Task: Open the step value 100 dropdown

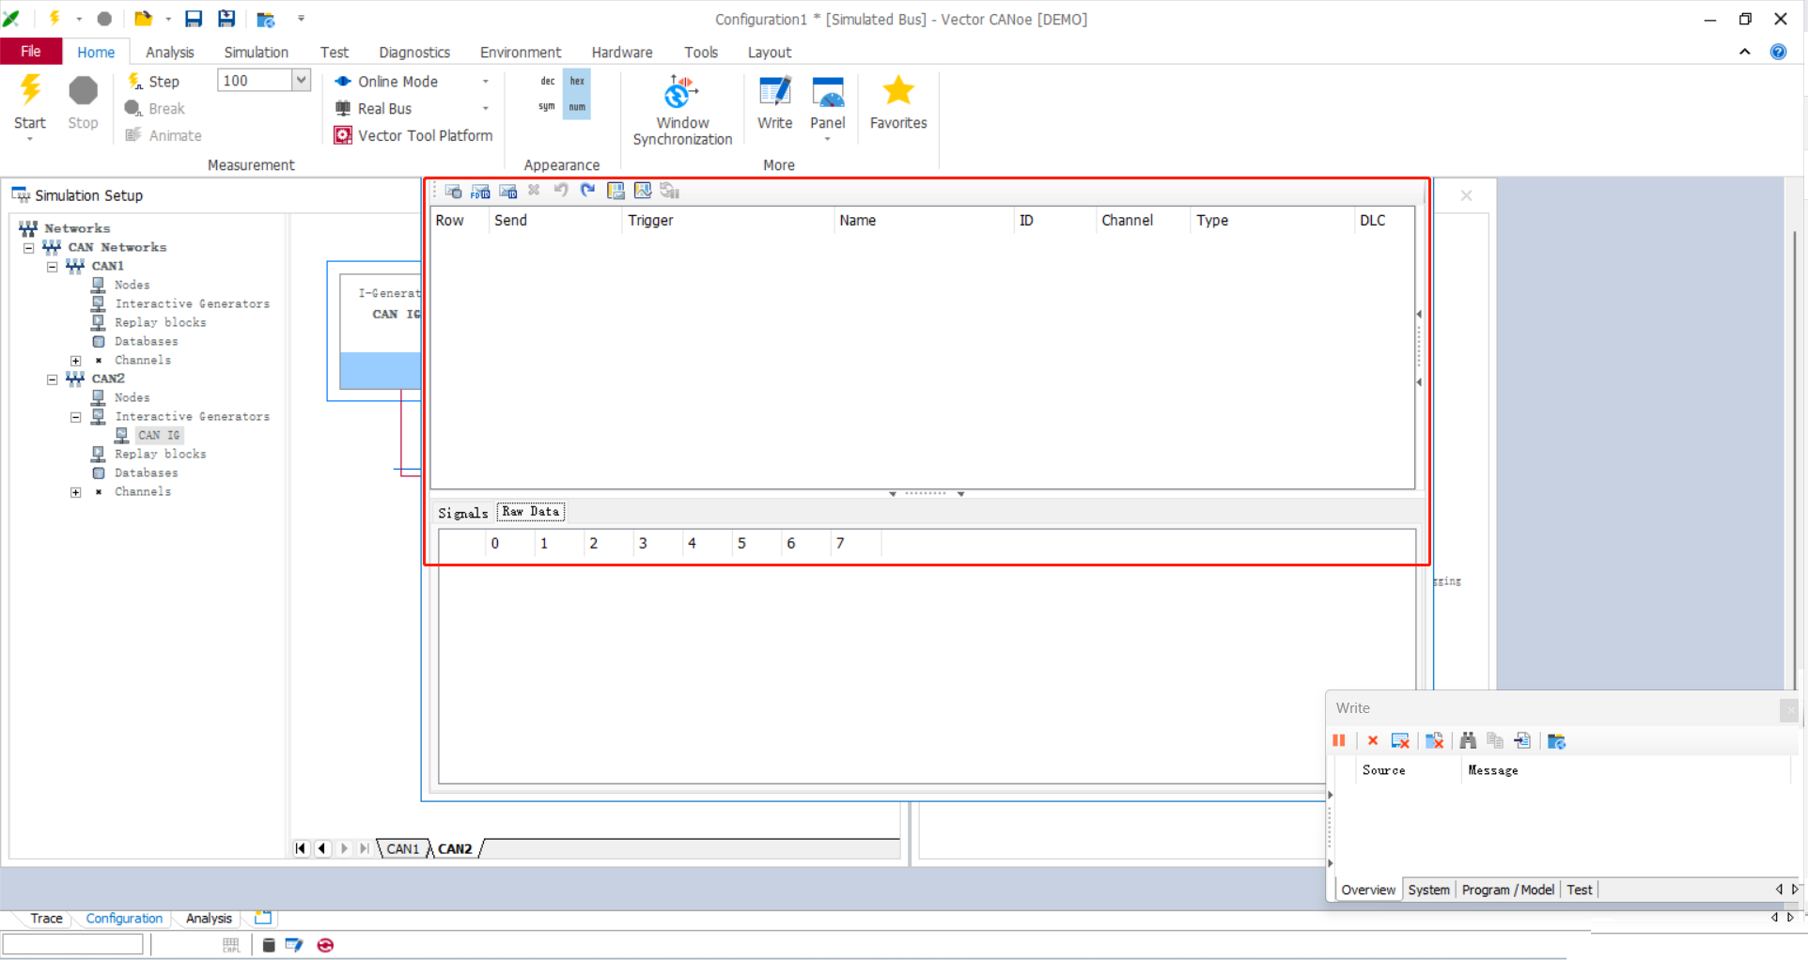Action: point(301,81)
